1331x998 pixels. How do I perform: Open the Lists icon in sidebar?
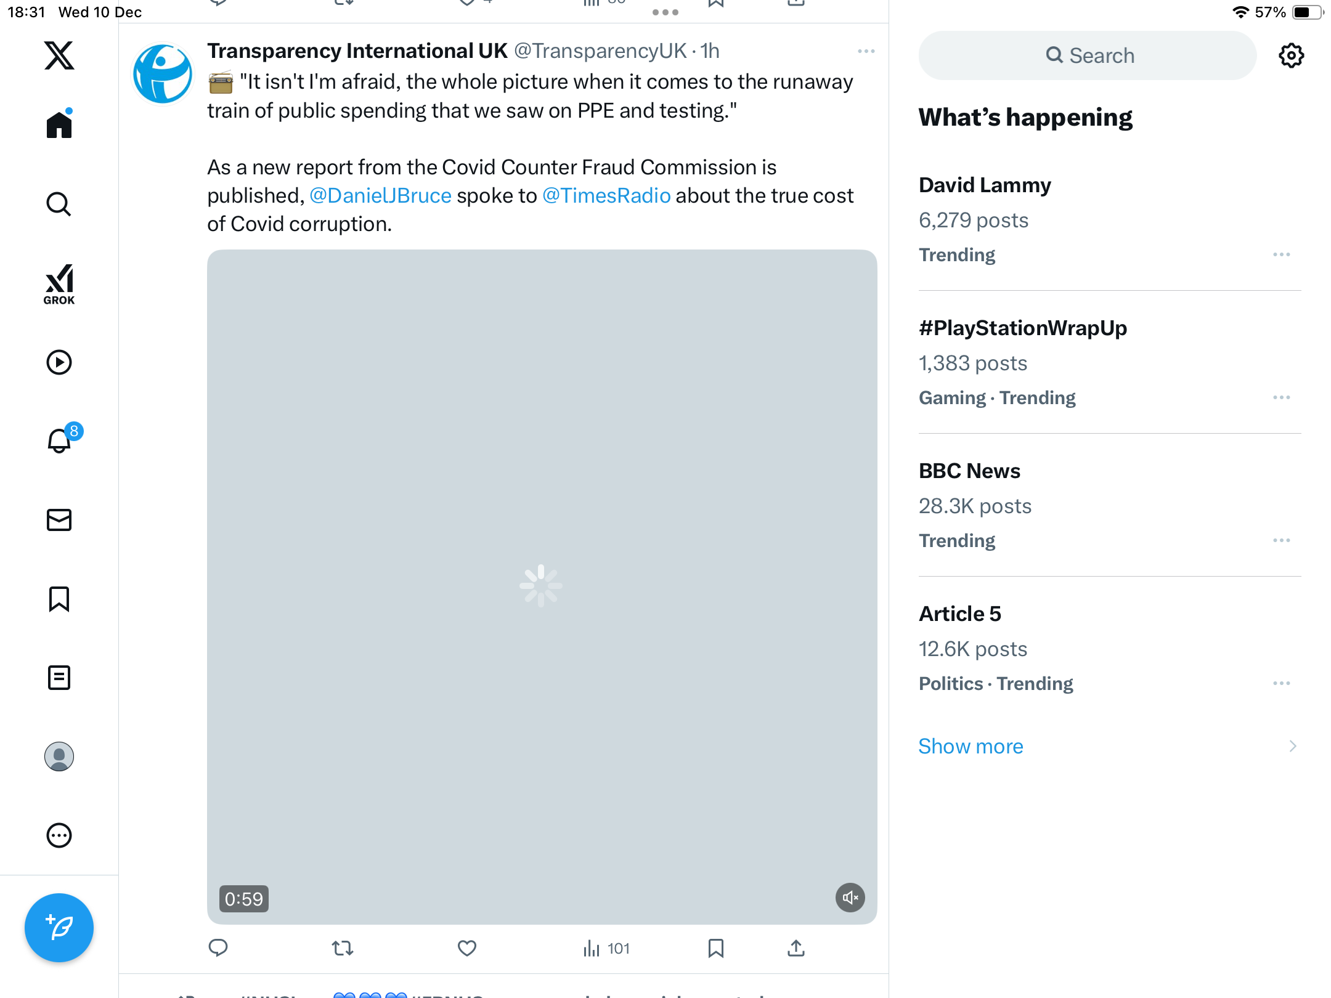point(59,678)
